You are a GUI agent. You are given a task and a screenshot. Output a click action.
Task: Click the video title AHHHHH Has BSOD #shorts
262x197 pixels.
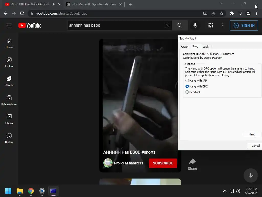click(x=129, y=152)
